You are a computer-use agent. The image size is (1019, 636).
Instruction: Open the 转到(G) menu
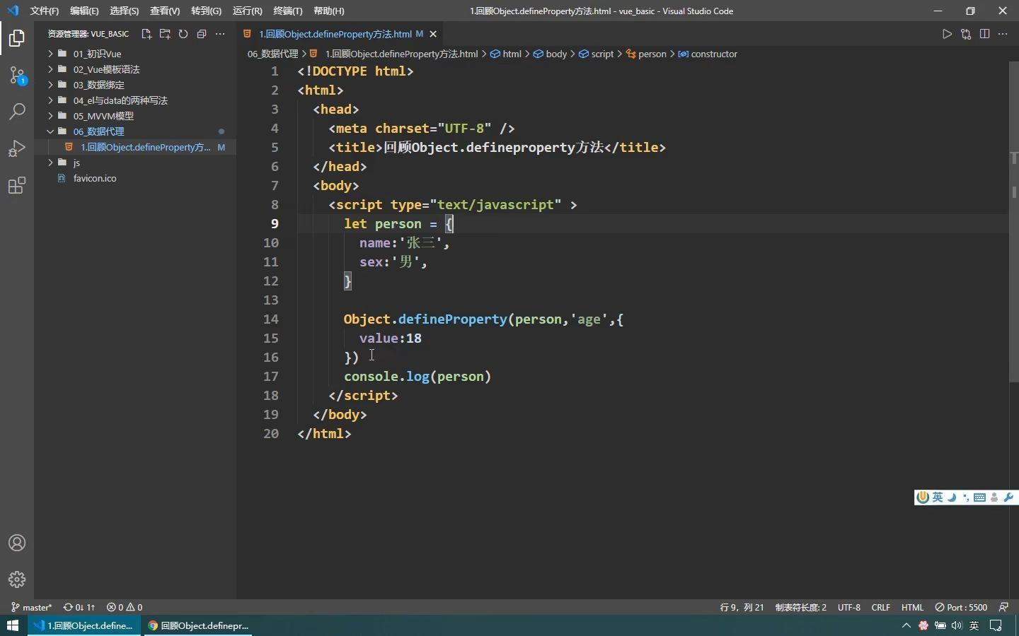tap(206, 11)
